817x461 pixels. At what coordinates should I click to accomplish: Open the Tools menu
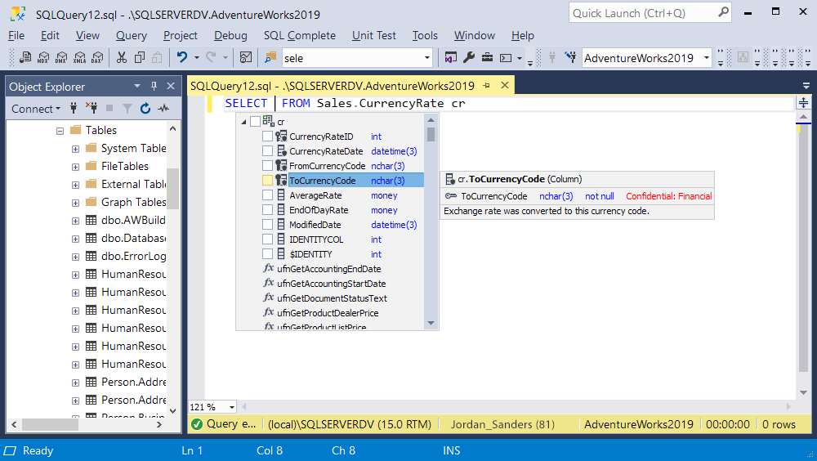425,35
